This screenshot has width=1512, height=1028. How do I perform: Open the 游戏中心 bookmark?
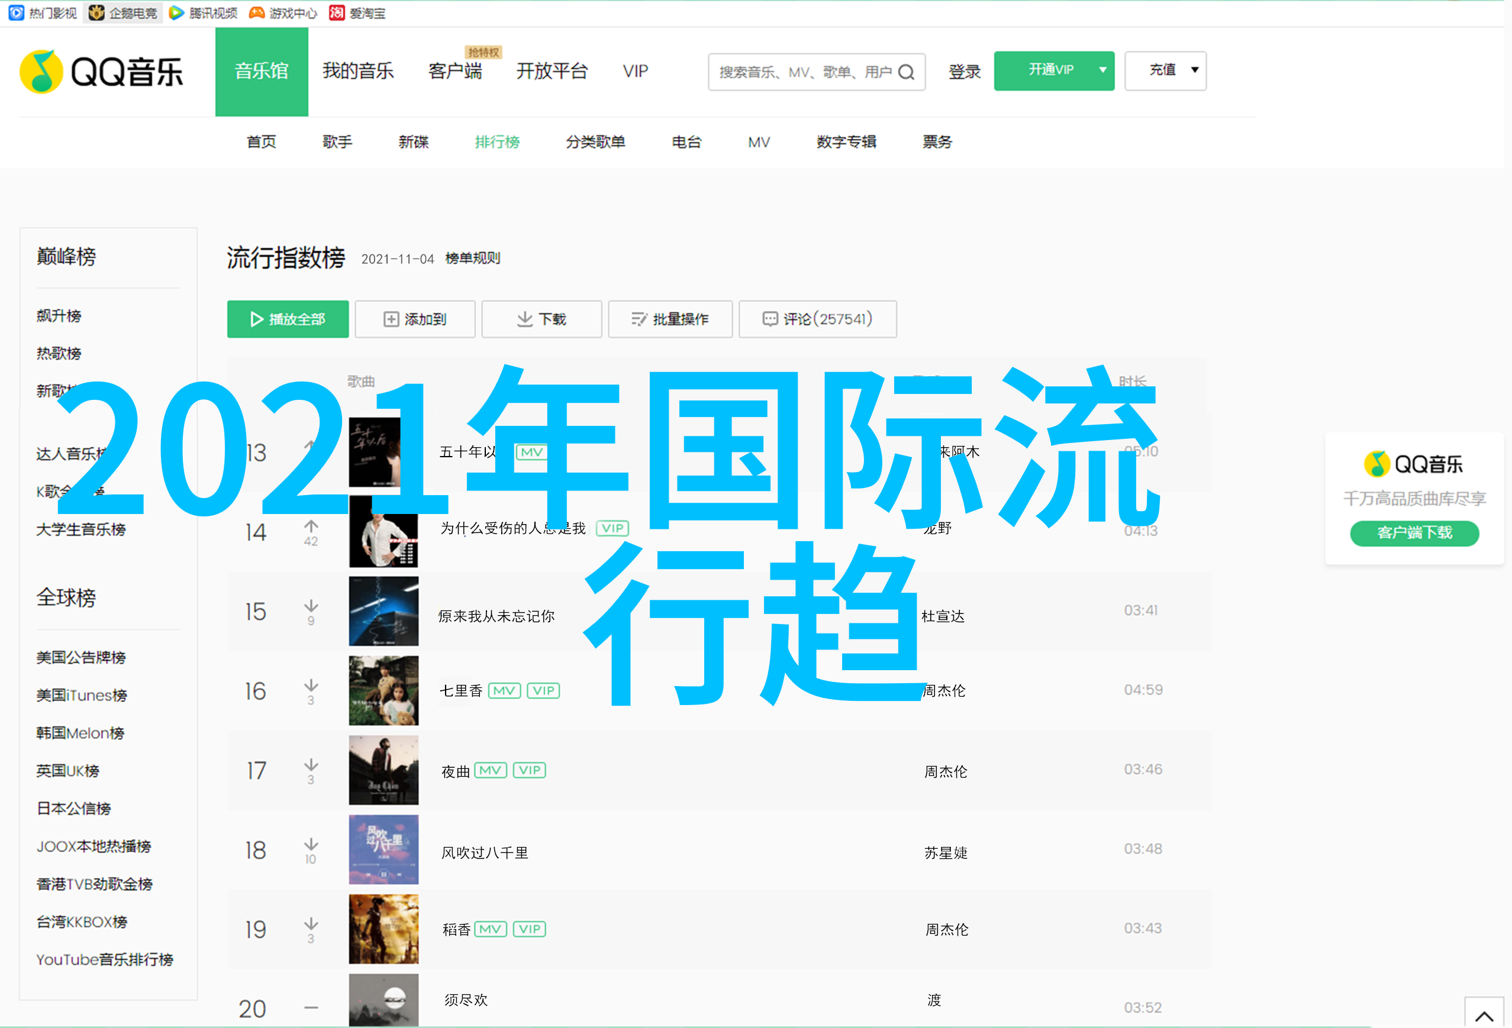click(x=283, y=13)
